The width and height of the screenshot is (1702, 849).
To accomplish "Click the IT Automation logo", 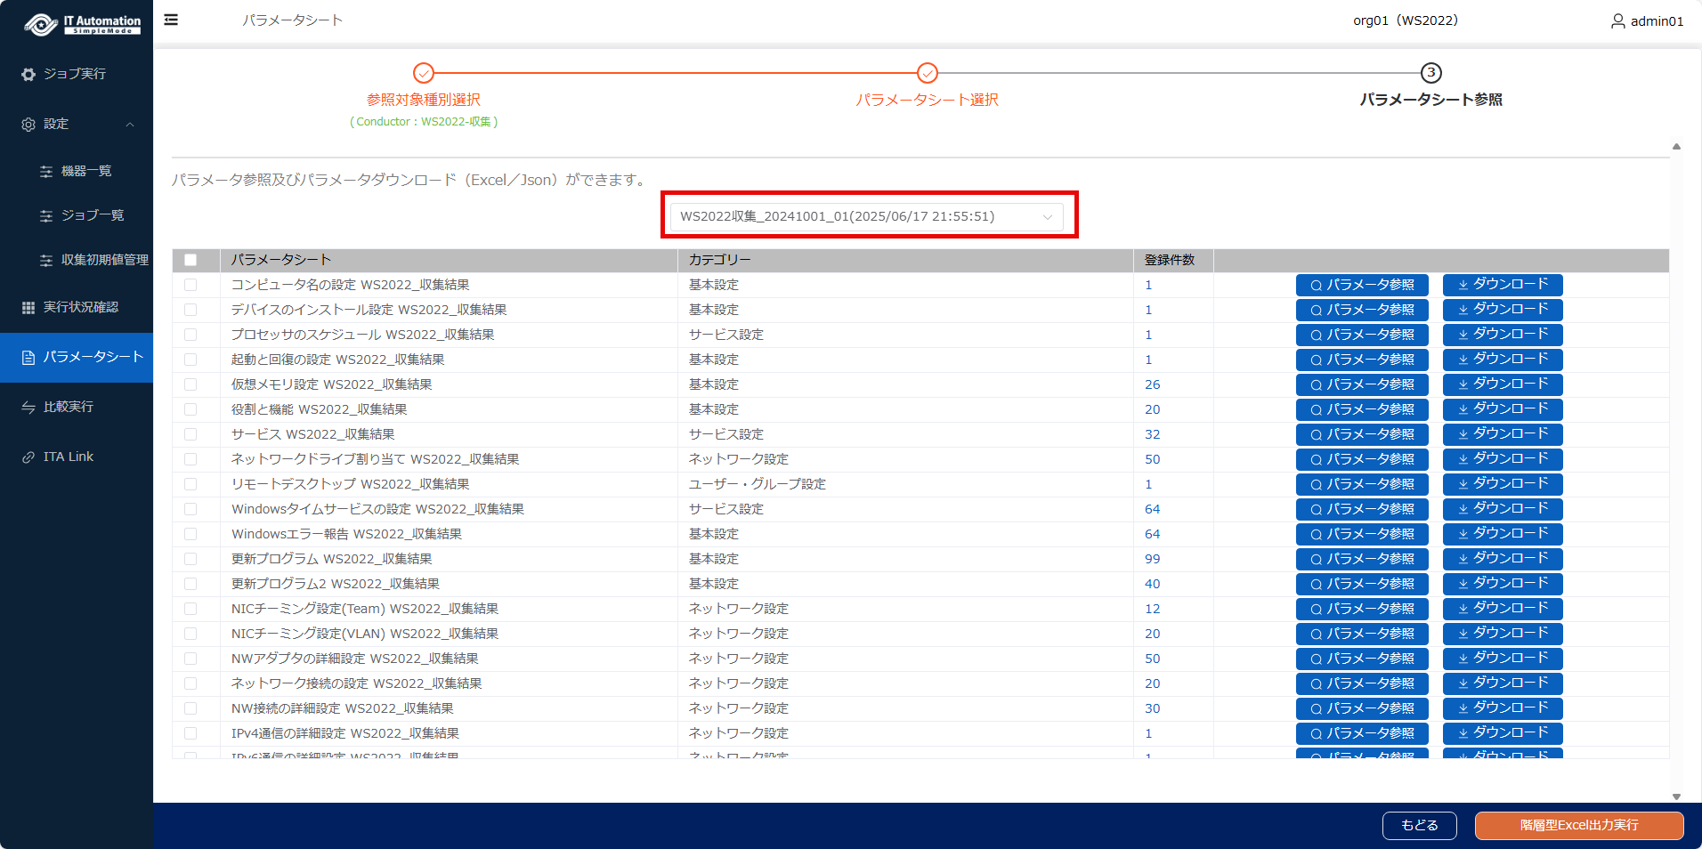I will pos(82,24).
